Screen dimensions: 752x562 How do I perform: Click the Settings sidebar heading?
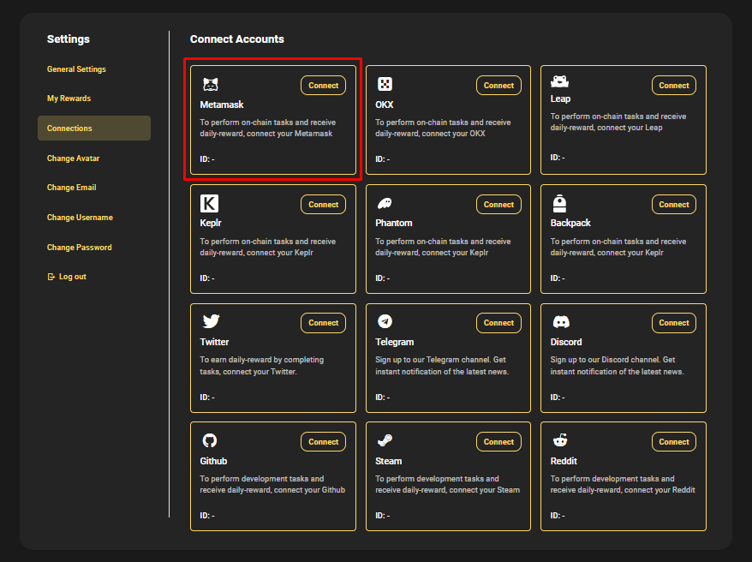point(69,39)
